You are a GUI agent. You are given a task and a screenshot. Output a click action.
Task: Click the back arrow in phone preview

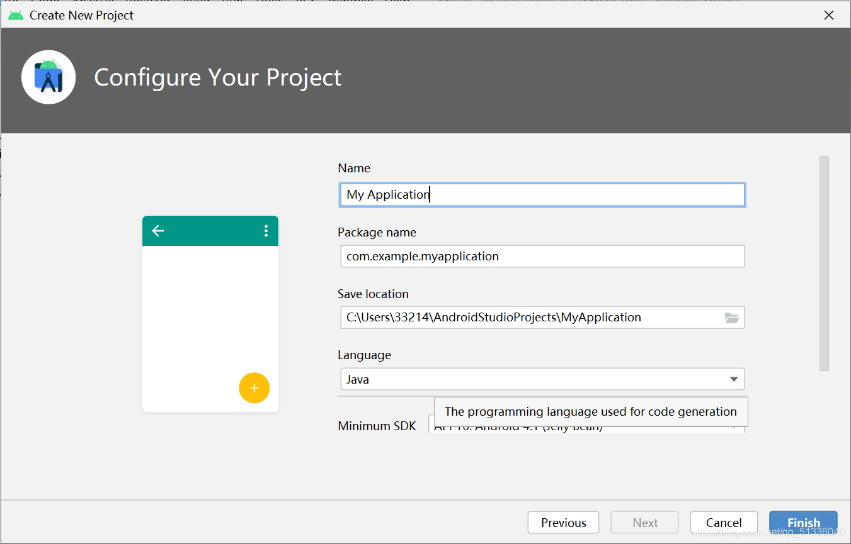pos(158,231)
